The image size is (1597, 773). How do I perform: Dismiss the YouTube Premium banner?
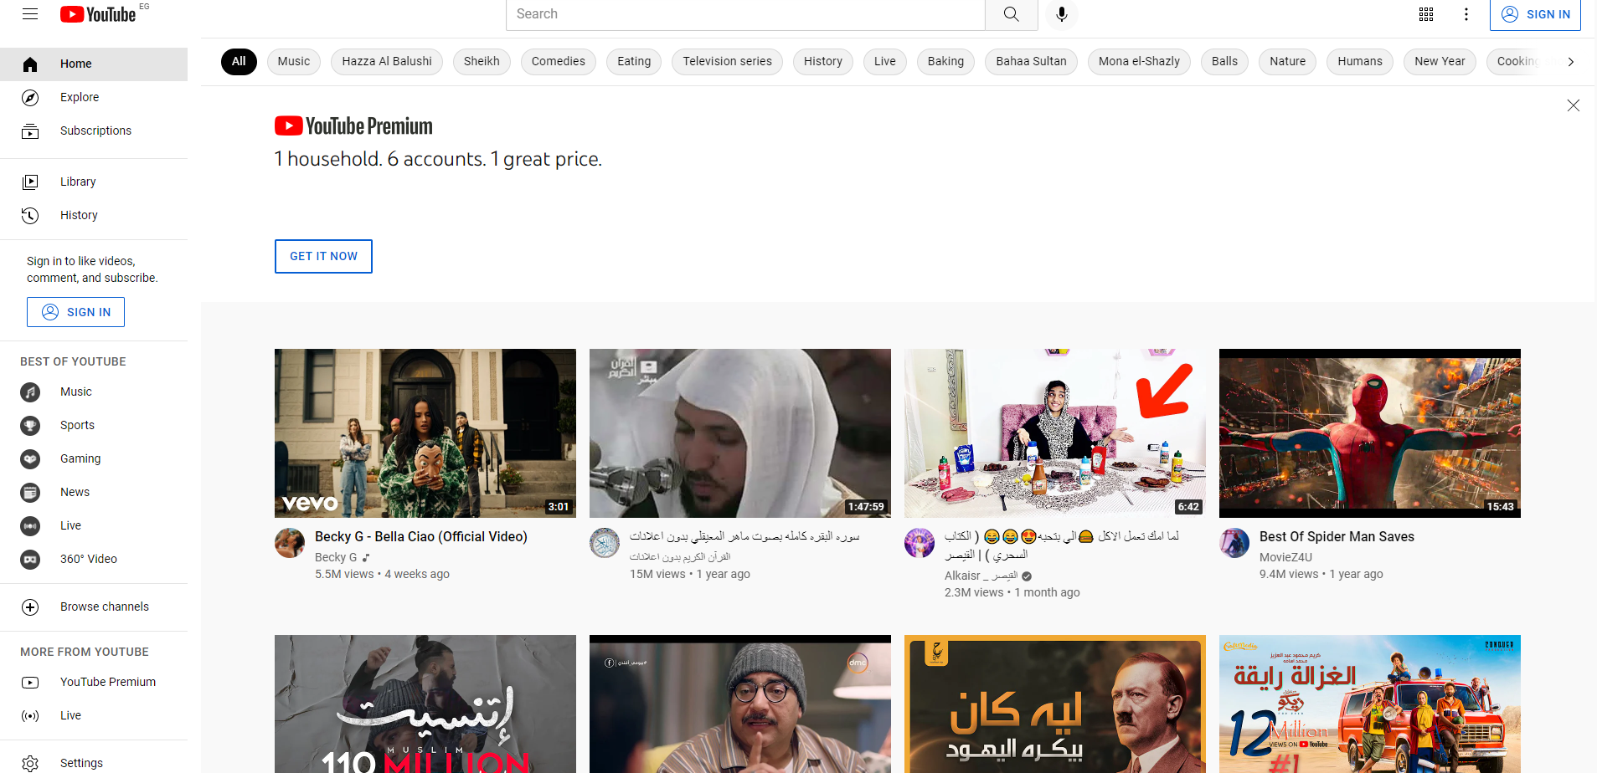point(1574,105)
